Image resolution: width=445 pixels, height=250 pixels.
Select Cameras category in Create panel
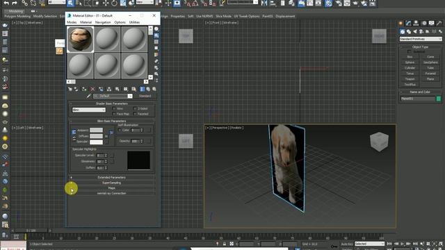(x=421, y=31)
